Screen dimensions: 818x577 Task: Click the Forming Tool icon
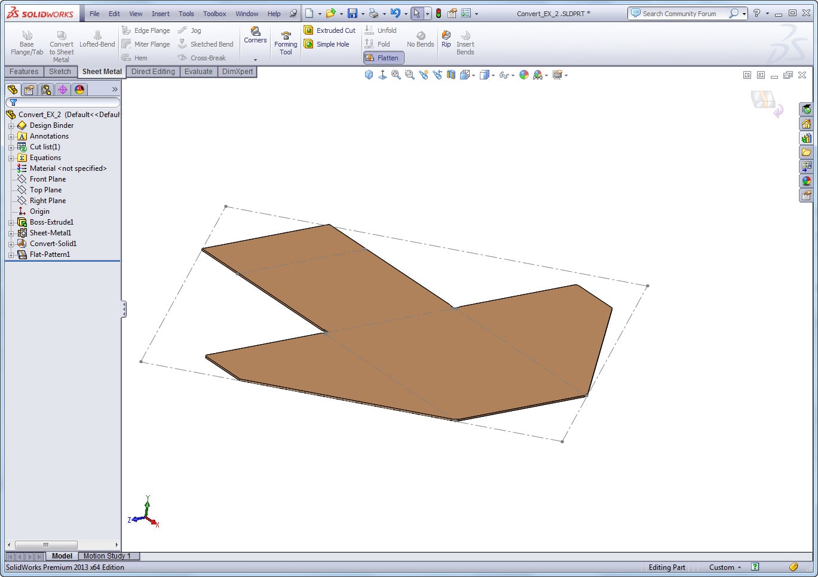[286, 42]
